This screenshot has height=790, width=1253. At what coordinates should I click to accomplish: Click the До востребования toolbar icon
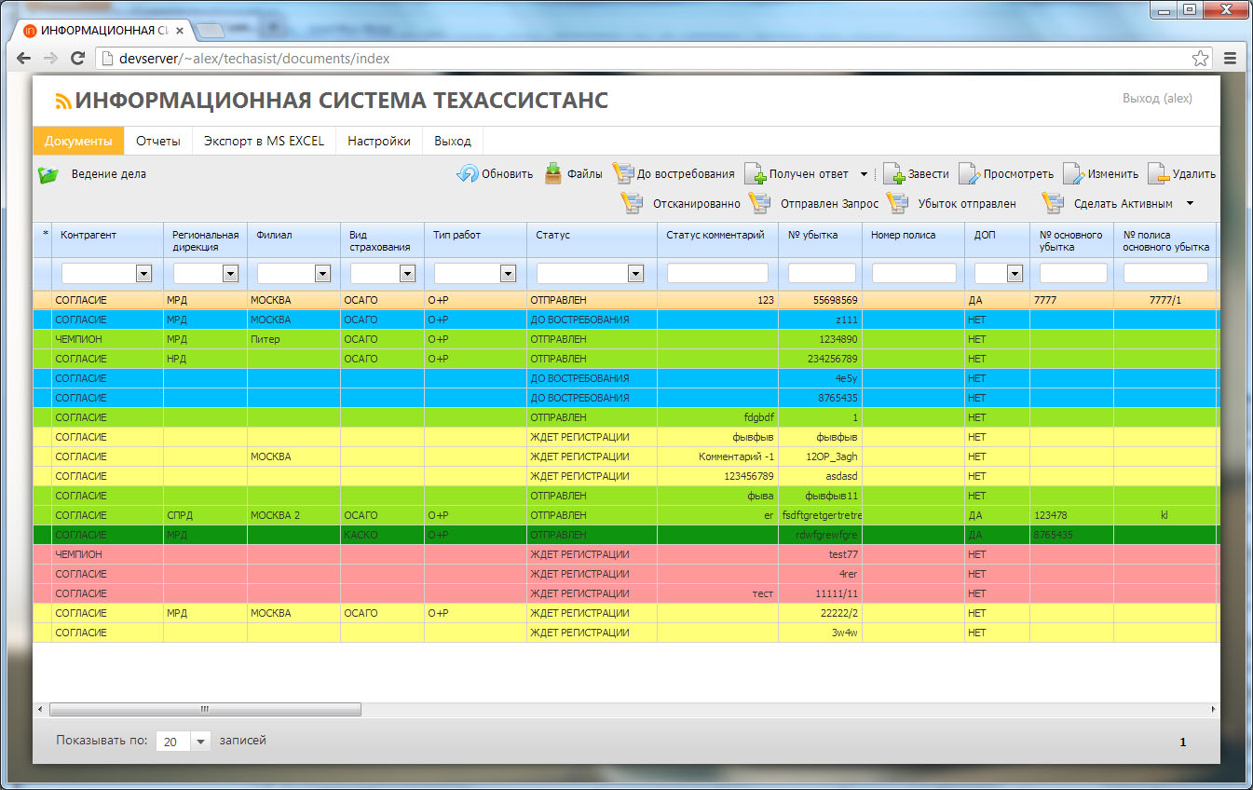[x=622, y=174]
